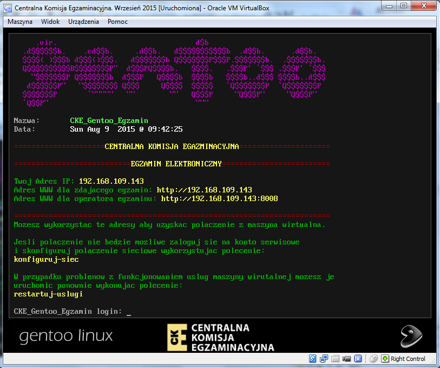Image resolution: width=440 pixels, height=368 pixels.
Task: Open the Urządzenia menu
Action: pos(83,22)
